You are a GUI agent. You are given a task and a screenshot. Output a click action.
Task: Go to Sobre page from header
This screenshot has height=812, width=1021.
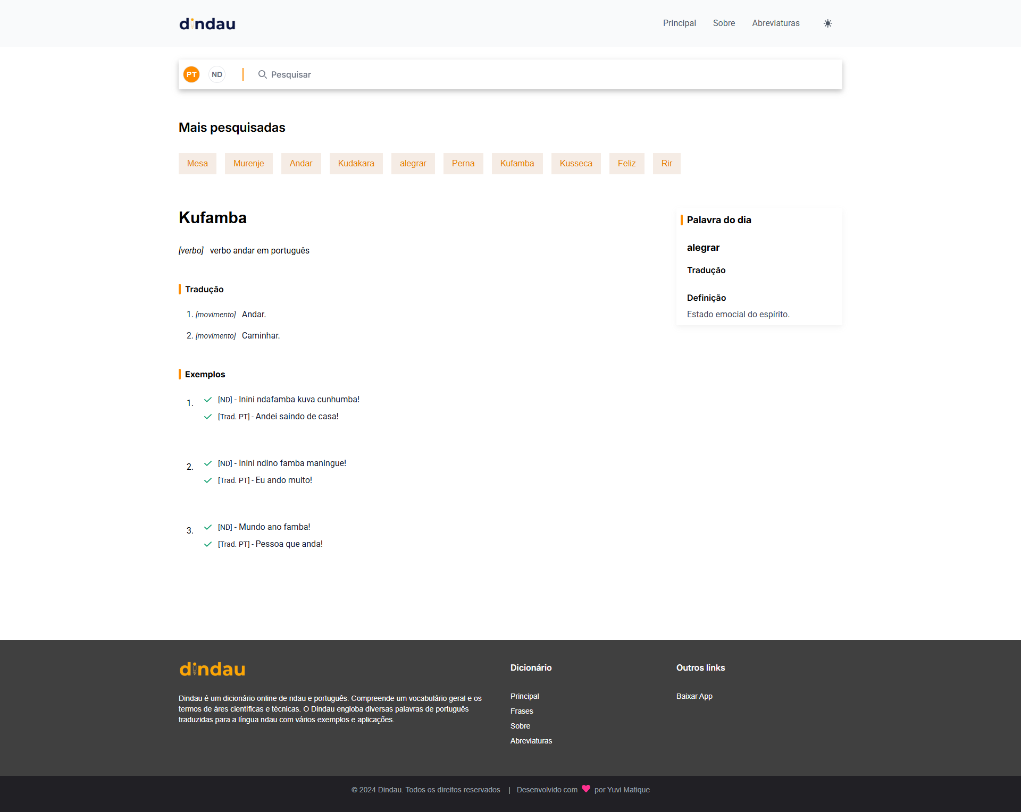[x=724, y=23]
